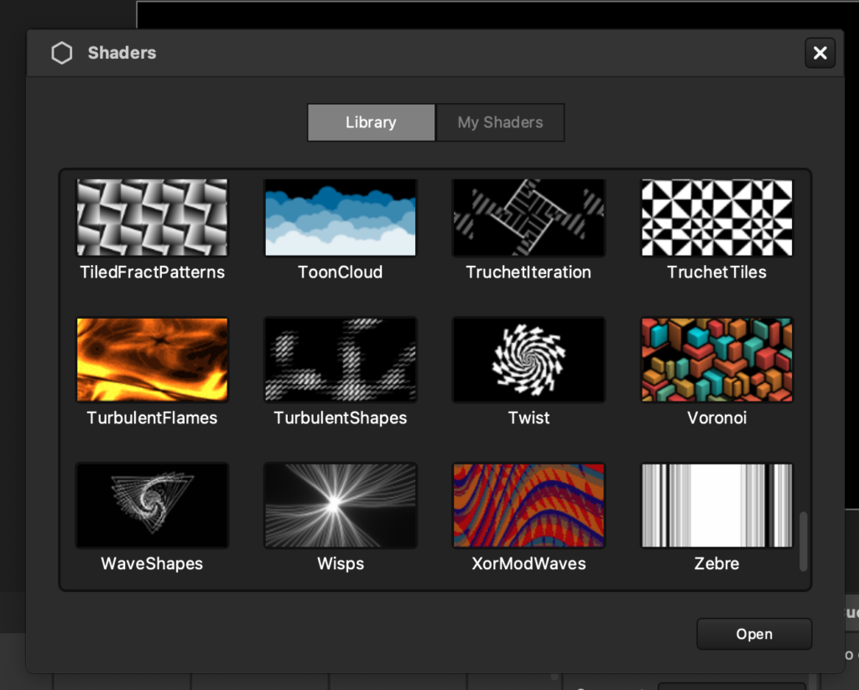The height and width of the screenshot is (690, 859).
Task: Click the shader list vertical scrollbar
Action: [804, 541]
